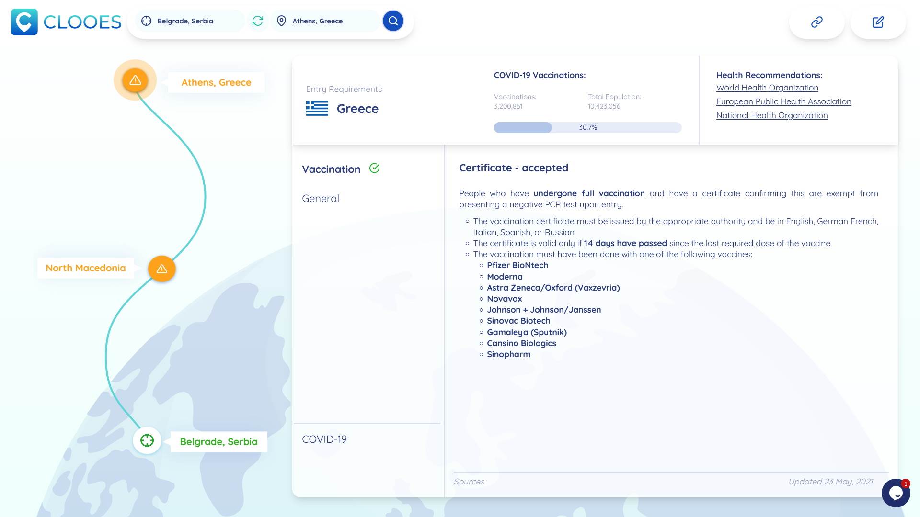Expand the Sources footer
920x517 pixels.
[x=469, y=482]
